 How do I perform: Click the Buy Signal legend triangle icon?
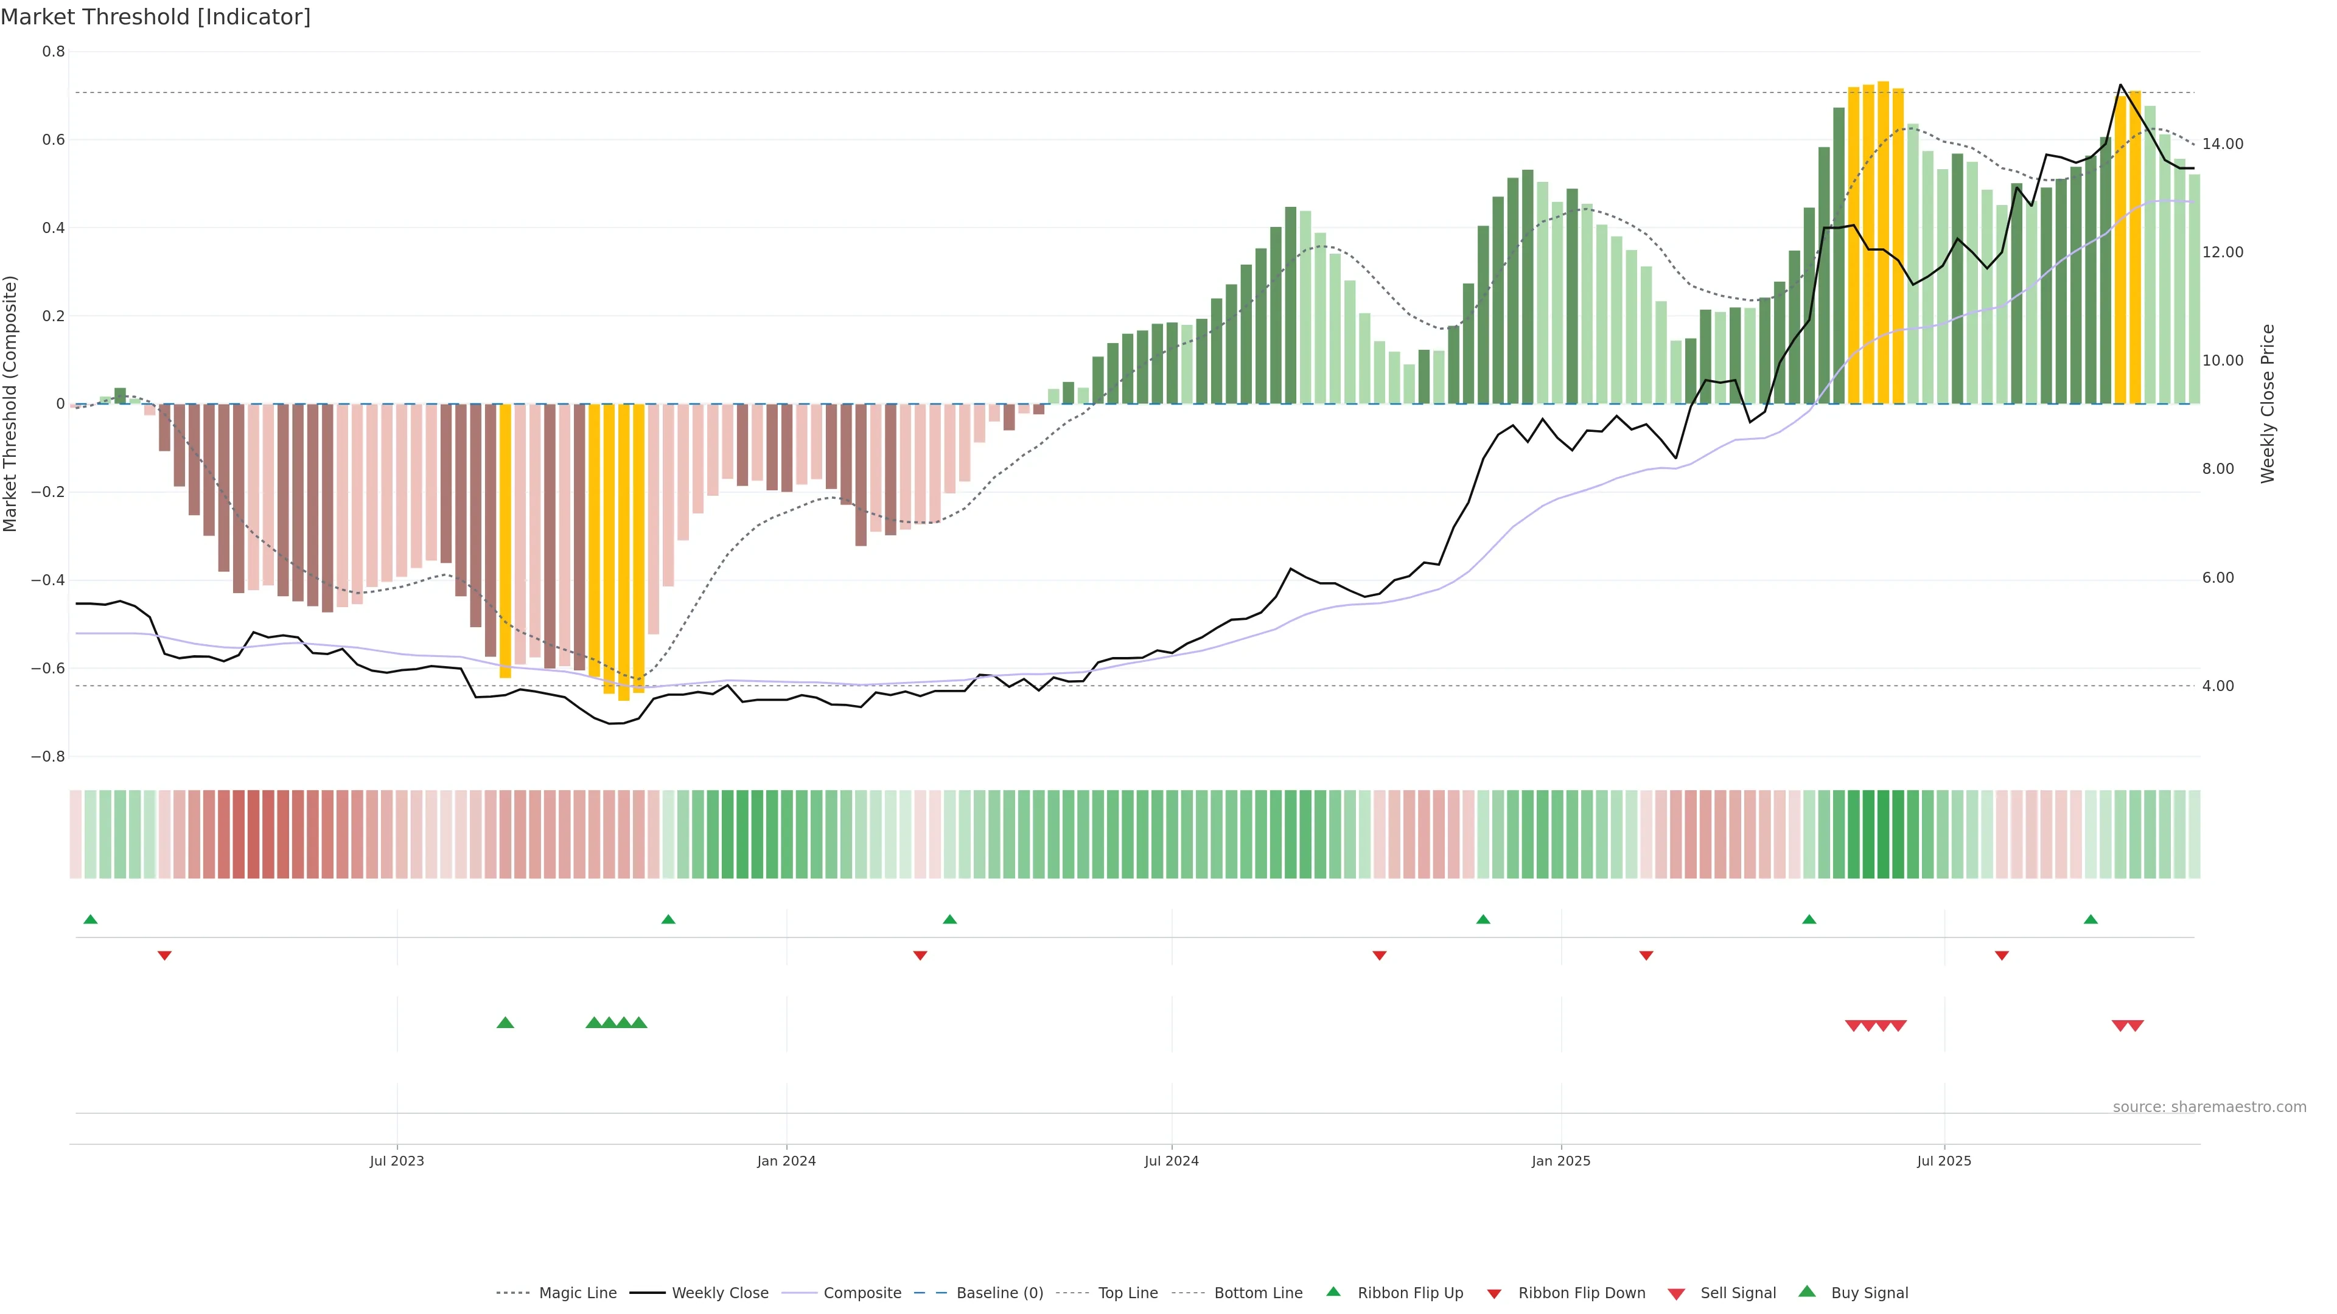point(1807,1291)
